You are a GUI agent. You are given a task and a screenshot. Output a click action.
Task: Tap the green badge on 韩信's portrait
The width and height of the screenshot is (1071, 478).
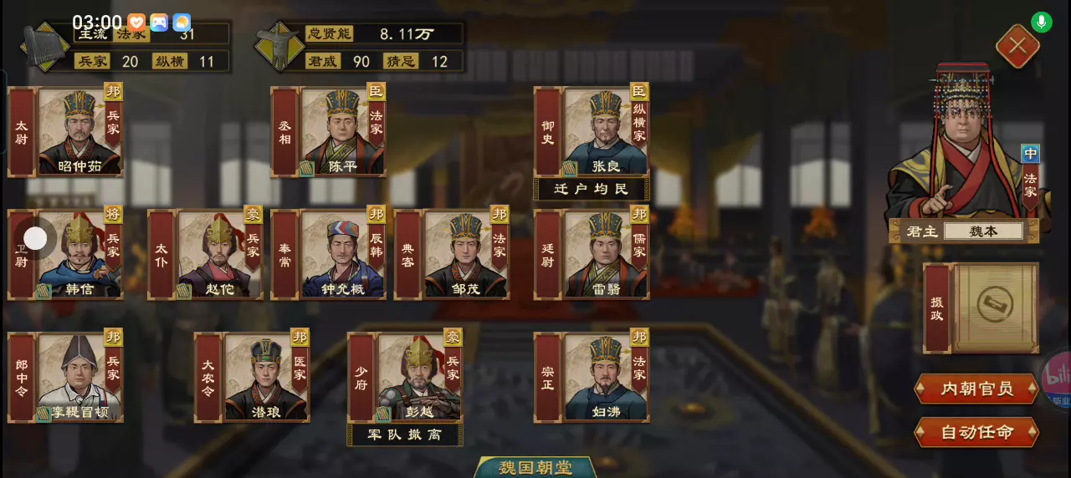pos(44,291)
